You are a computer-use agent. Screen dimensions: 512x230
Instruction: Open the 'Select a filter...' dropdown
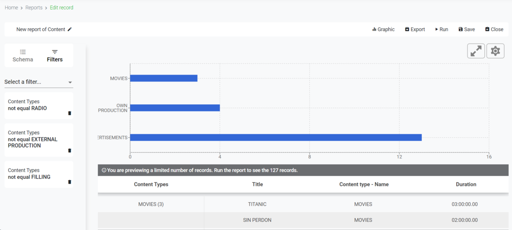pos(39,82)
